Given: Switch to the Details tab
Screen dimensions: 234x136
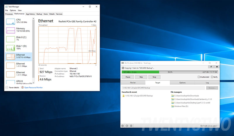Looking at the screenshot, I should [52, 14].
